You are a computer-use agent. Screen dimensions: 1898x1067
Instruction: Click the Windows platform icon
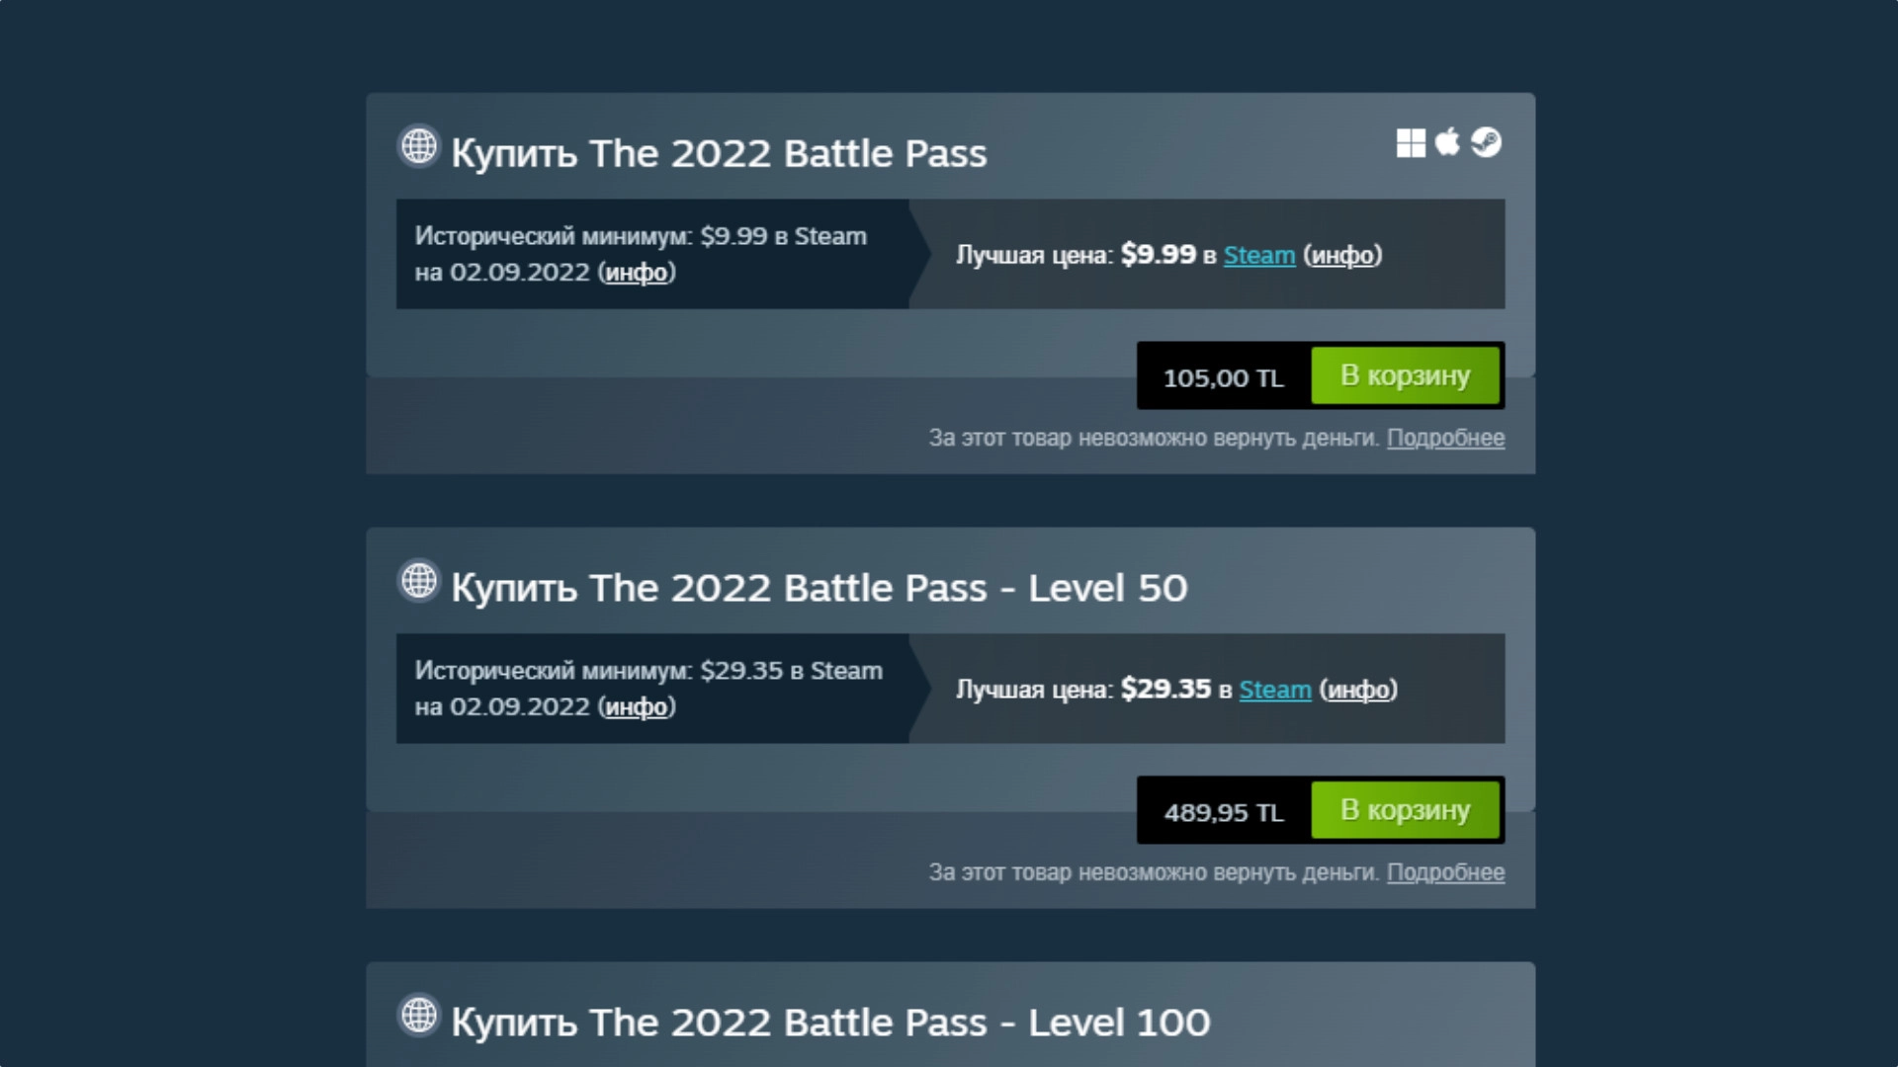pos(1412,142)
